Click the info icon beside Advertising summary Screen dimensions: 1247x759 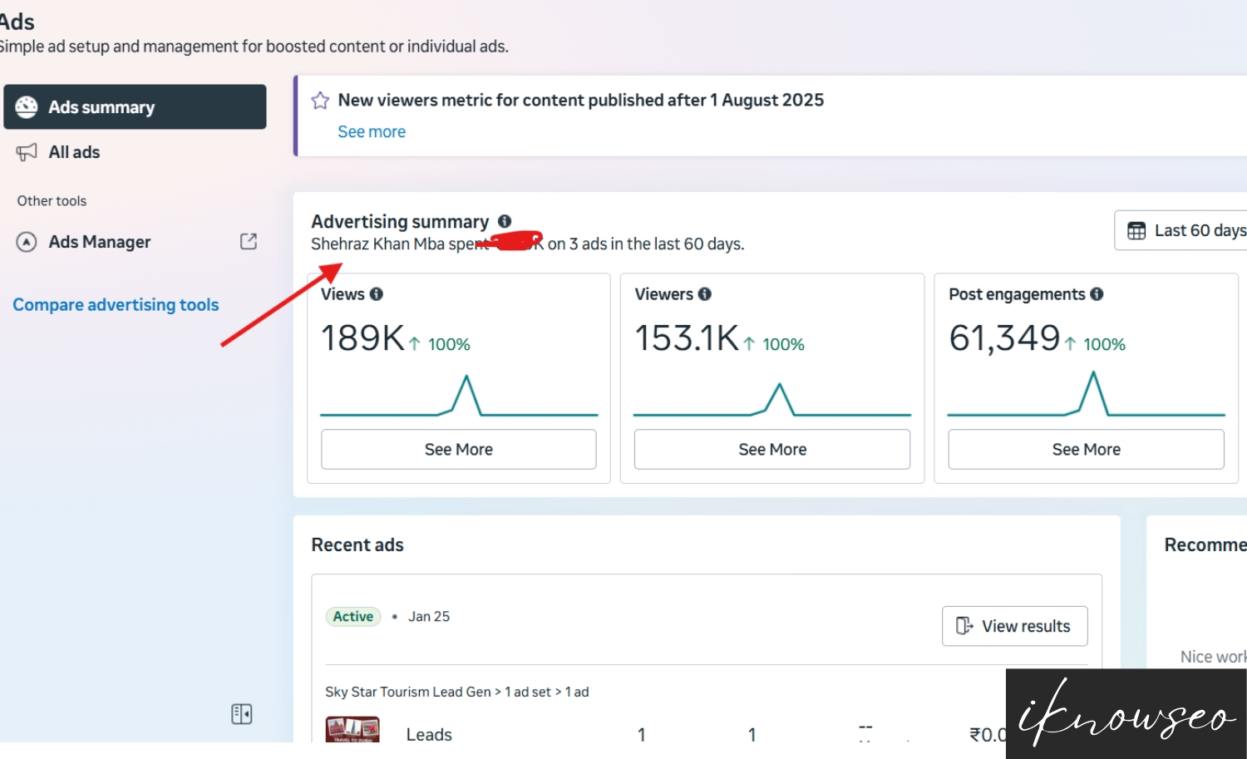pyautogui.click(x=505, y=221)
